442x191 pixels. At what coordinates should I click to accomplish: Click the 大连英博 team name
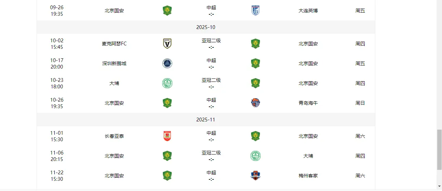[x=308, y=11]
